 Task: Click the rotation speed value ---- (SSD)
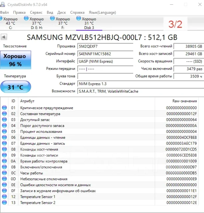pyautogui.click(x=189, y=61)
